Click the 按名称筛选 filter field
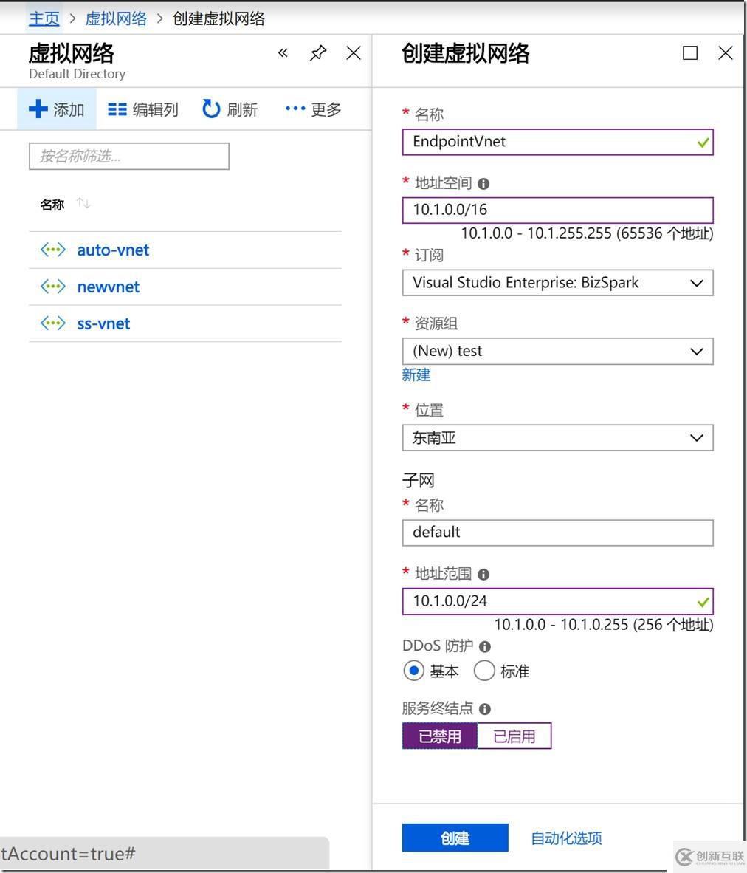Viewport: 747px width, 873px height. pos(128,156)
